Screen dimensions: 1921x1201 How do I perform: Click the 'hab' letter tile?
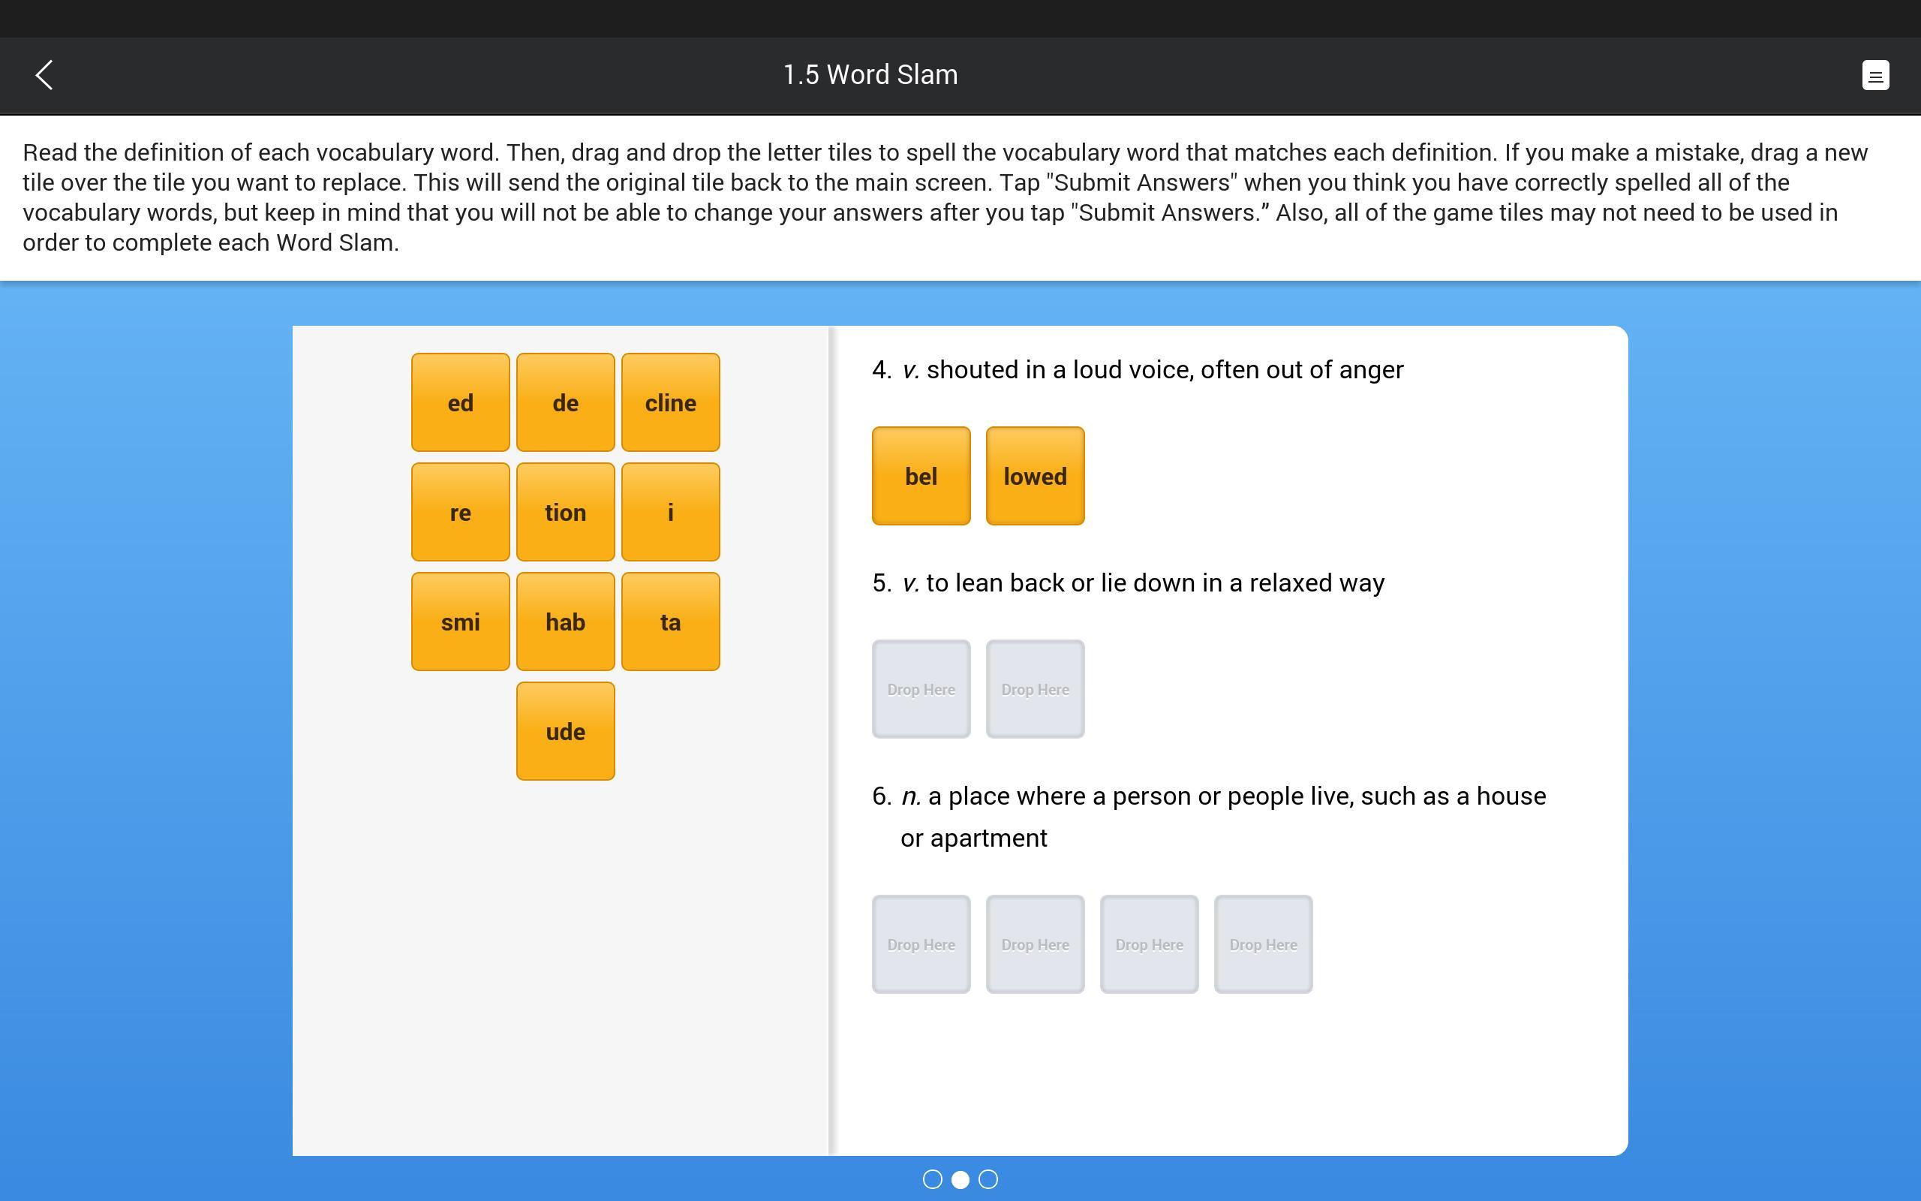pyautogui.click(x=564, y=622)
